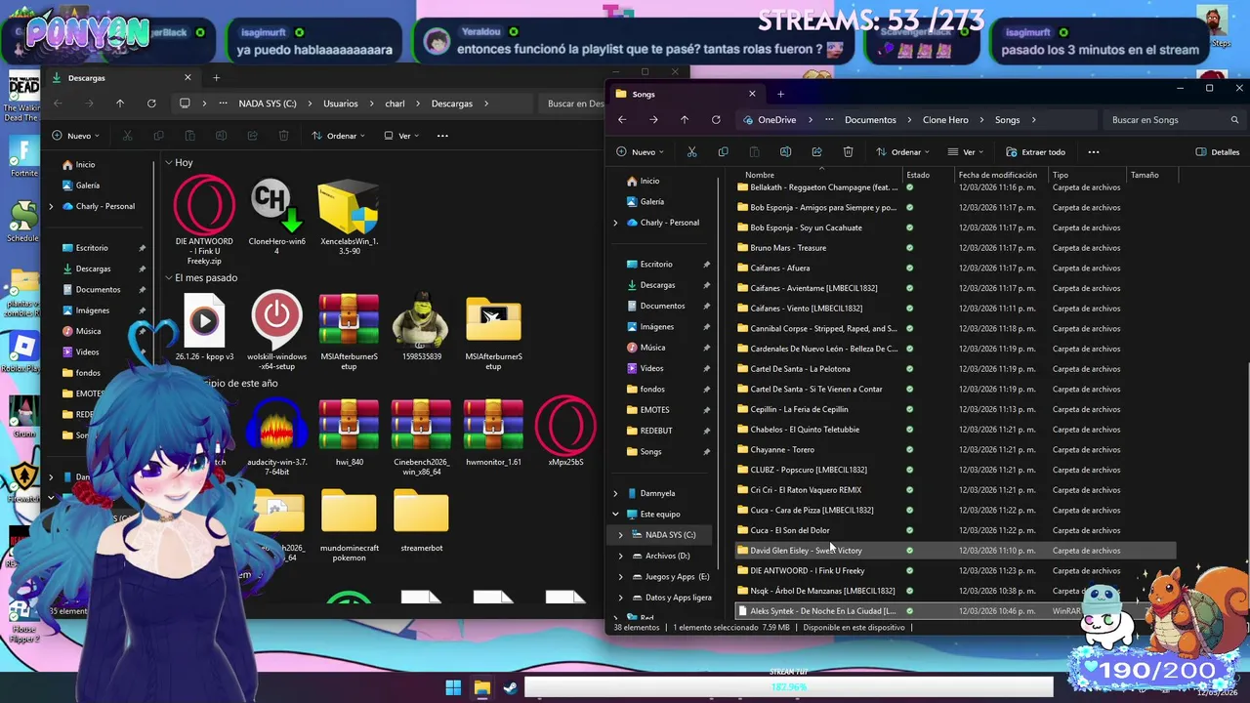Image resolution: width=1250 pixels, height=703 pixels.
Task: Select Aleks Syntek - De Noche En La Ciudad file
Action: 957,611
